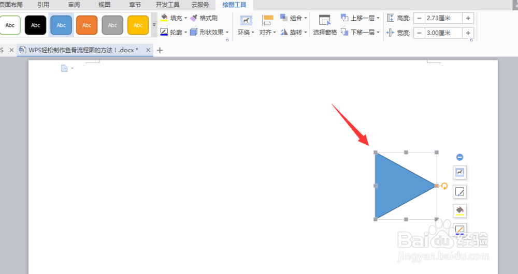Apply the white Abc shape style
This screenshot has height=274, width=518.
(10, 25)
